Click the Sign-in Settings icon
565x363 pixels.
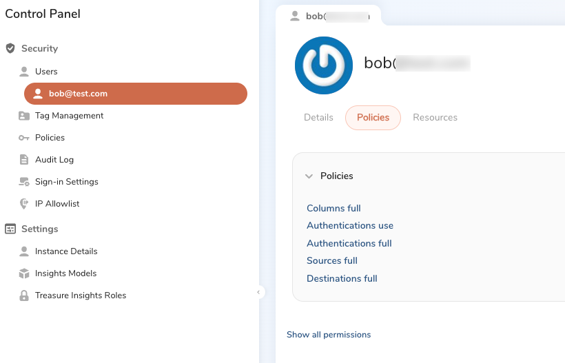24,182
